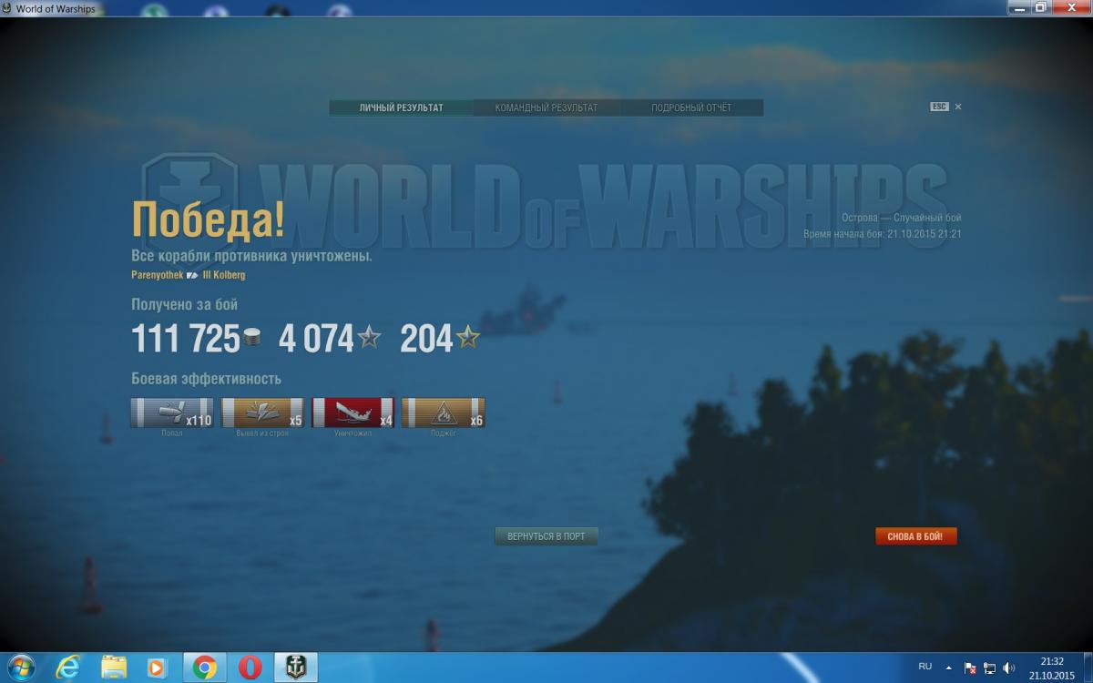Open Windows Media Player from the taskbar
The width and height of the screenshot is (1093, 683).
tap(158, 668)
